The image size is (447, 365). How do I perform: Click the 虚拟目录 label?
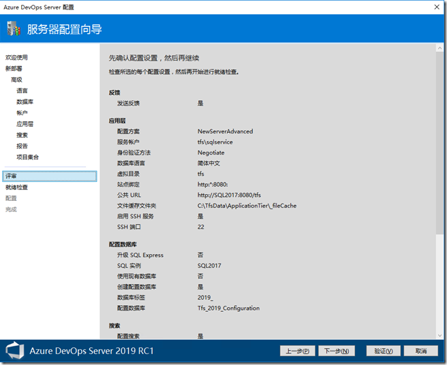click(128, 174)
